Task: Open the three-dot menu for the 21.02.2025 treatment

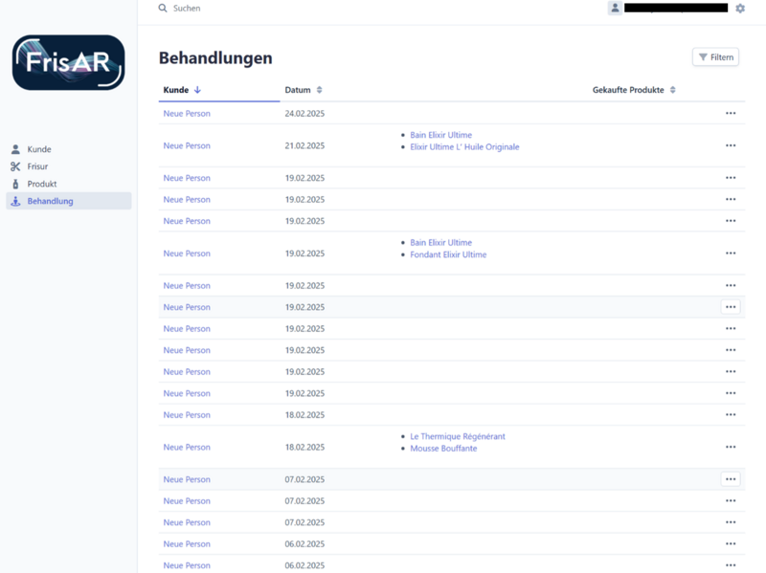Action: tap(731, 146)
